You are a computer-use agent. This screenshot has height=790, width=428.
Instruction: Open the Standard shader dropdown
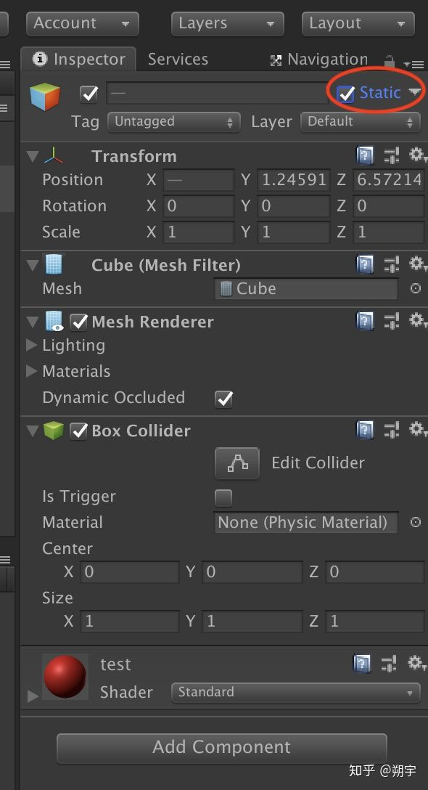tap(295, 692)
